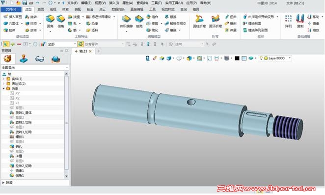Select 拉伸2_切除 in history tree

click(x=24, y=166)
